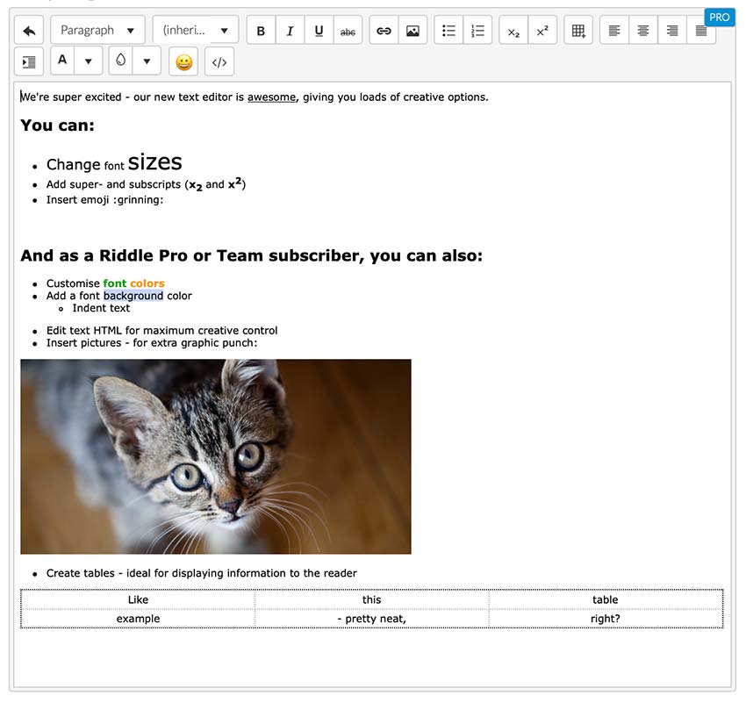Toggle bold formatting

261,31
